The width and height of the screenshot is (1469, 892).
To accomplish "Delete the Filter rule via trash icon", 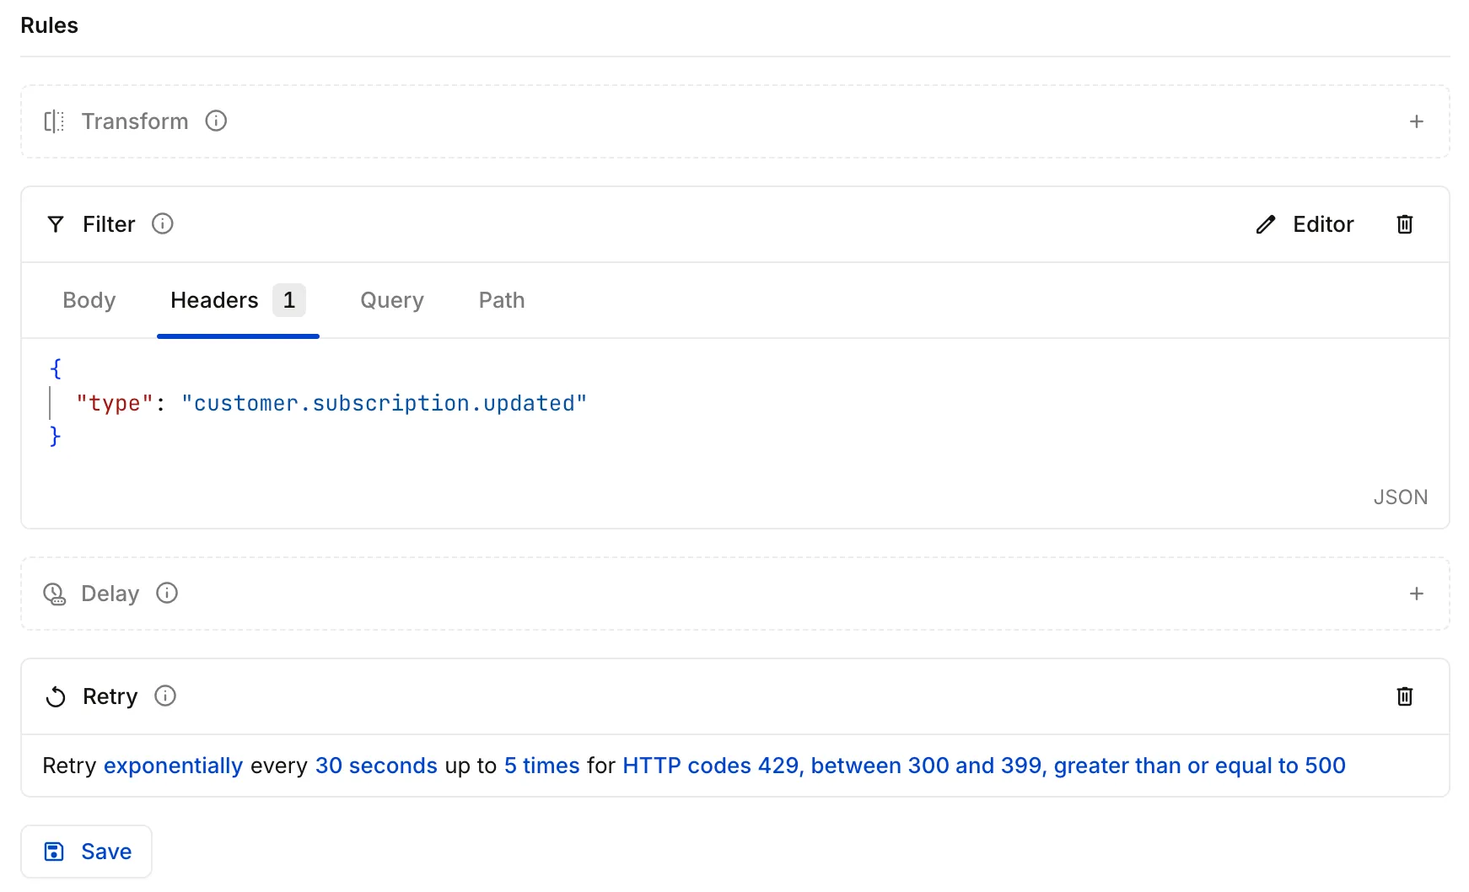I will click(1404, 224).
